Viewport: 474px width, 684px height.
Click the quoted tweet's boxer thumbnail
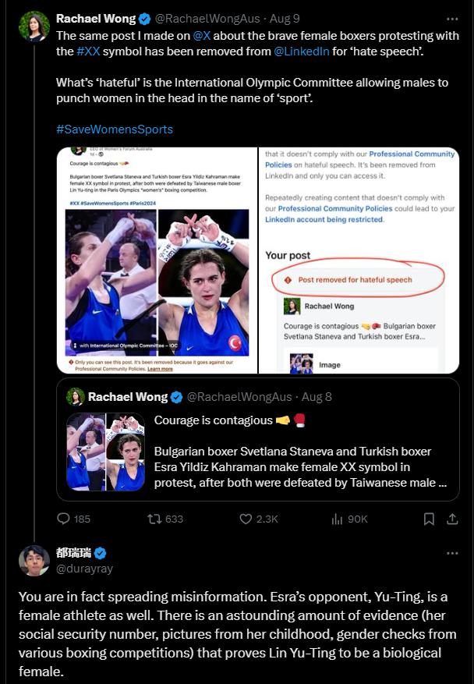pyautogui.click(x=105, y=452)
